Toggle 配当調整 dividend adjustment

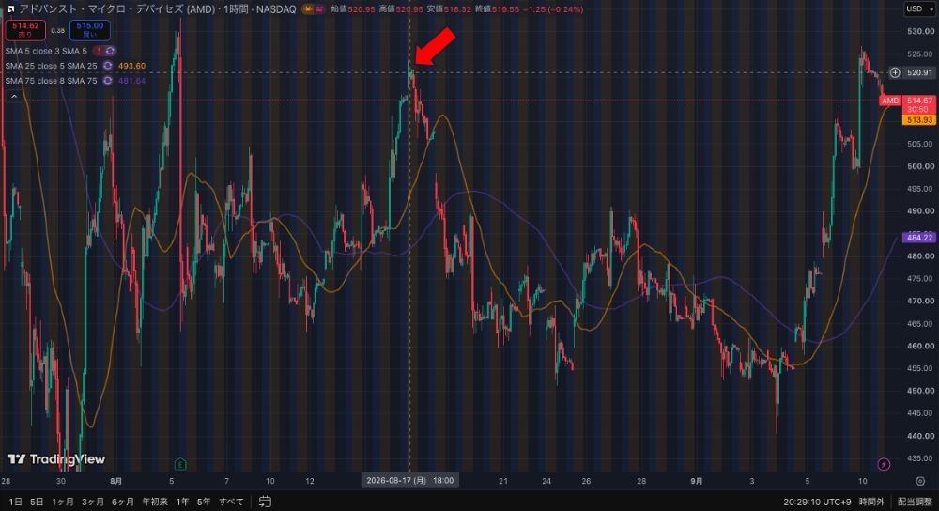[x=915, y=502]
